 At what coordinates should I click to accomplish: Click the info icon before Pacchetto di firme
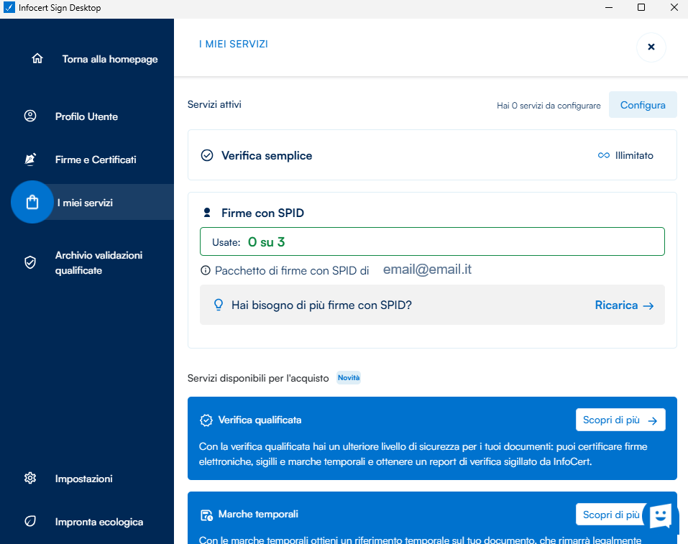[206, 270]
